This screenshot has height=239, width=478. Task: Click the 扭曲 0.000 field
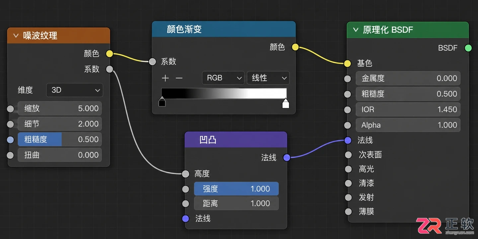[60, 155]
